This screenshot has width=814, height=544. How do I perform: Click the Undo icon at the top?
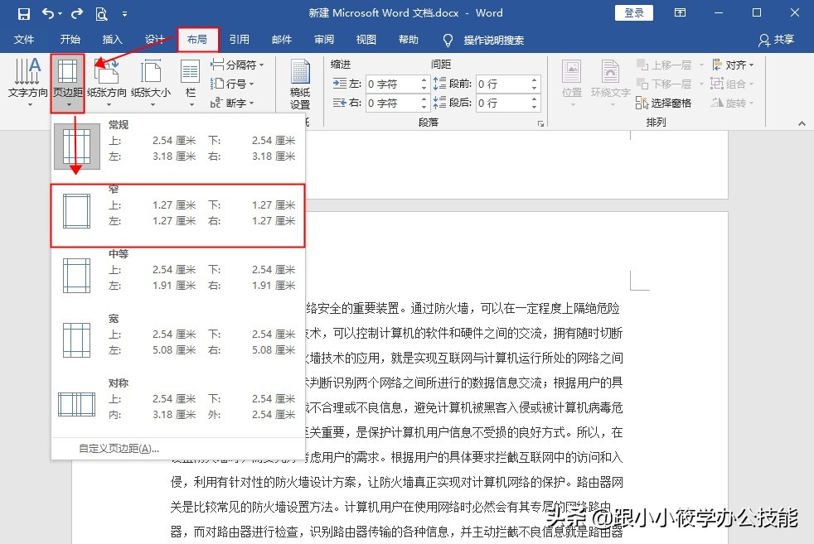coord(46,12)
